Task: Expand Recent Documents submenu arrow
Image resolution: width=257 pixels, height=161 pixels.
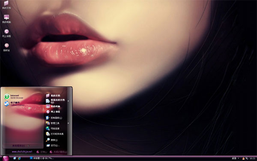Action: [x=69, y=101]
